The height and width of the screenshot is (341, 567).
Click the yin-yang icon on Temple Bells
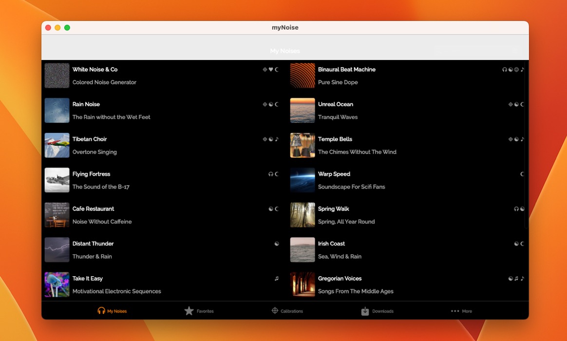click(x=516, y=139)
